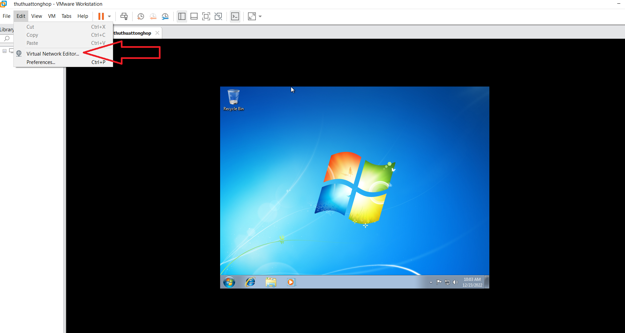Screen dimensions: 625x333
Task: Open the guest's Start menu orb
Action: point(229,282)
